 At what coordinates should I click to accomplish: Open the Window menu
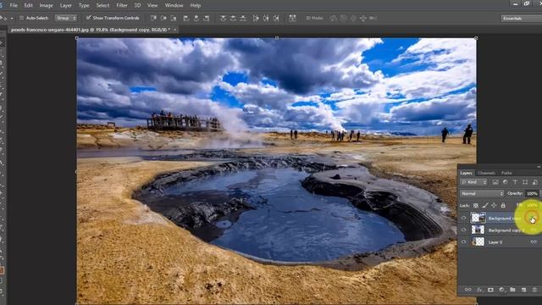(x=174, y=6)
